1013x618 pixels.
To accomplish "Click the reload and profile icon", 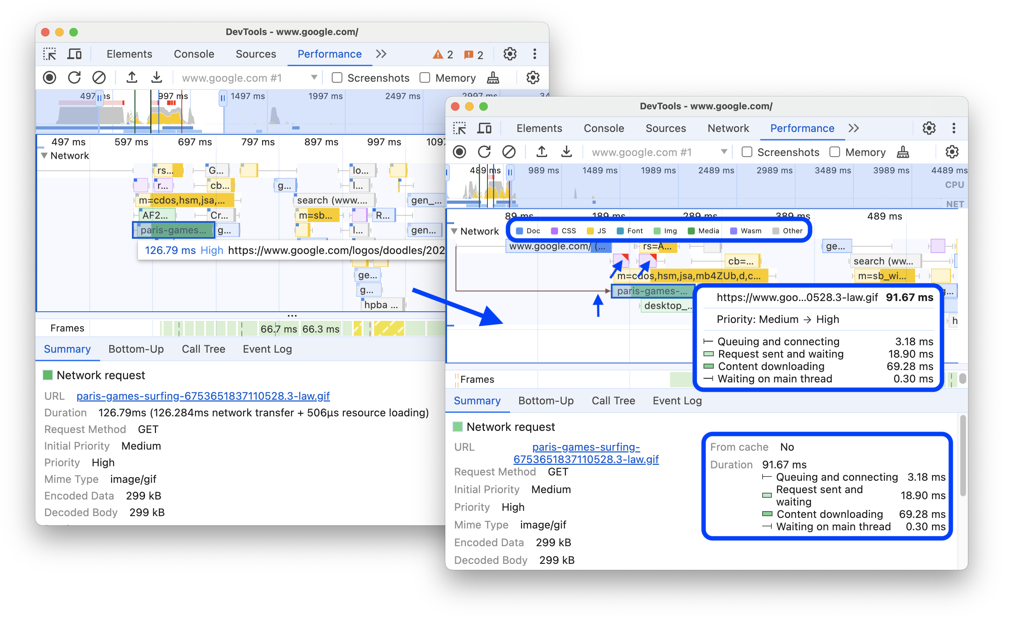I will [73, 77].
